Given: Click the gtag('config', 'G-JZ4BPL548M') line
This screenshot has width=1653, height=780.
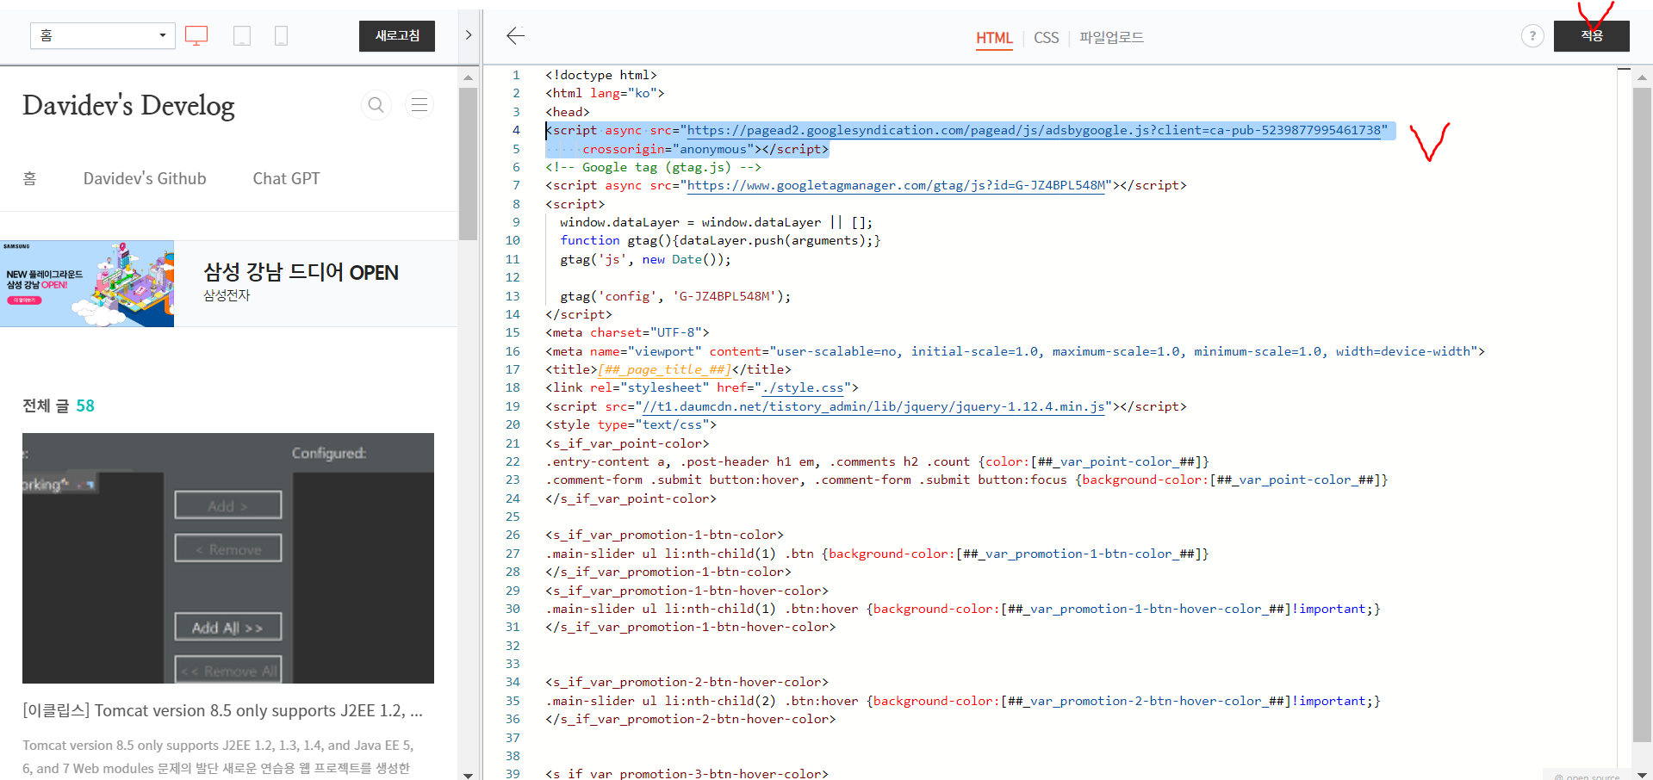Looking at the screenshot, I should coord(675,296).
